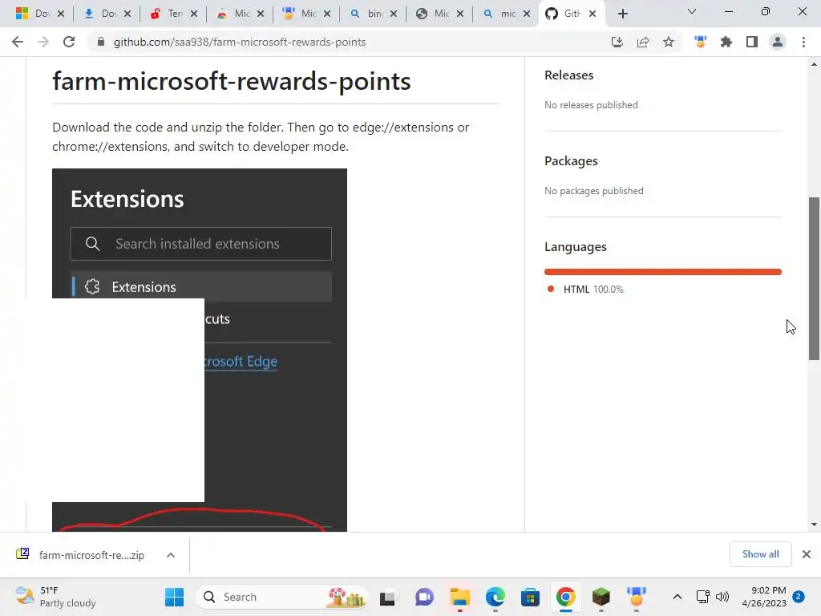The width and height of the screenshot is (821, 616).
Task: Open Microsoft Edge from taskbar
Action: click(x=495, y=597)
